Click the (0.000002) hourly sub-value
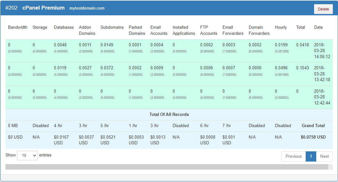The image size is (338, 182). pos(282,98)
